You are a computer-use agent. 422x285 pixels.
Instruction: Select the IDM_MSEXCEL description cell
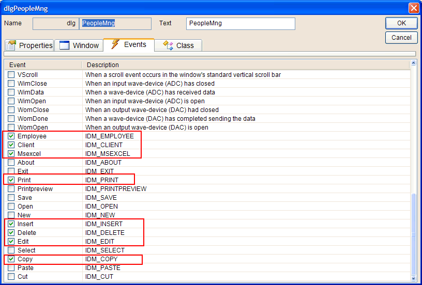point(108,154)
